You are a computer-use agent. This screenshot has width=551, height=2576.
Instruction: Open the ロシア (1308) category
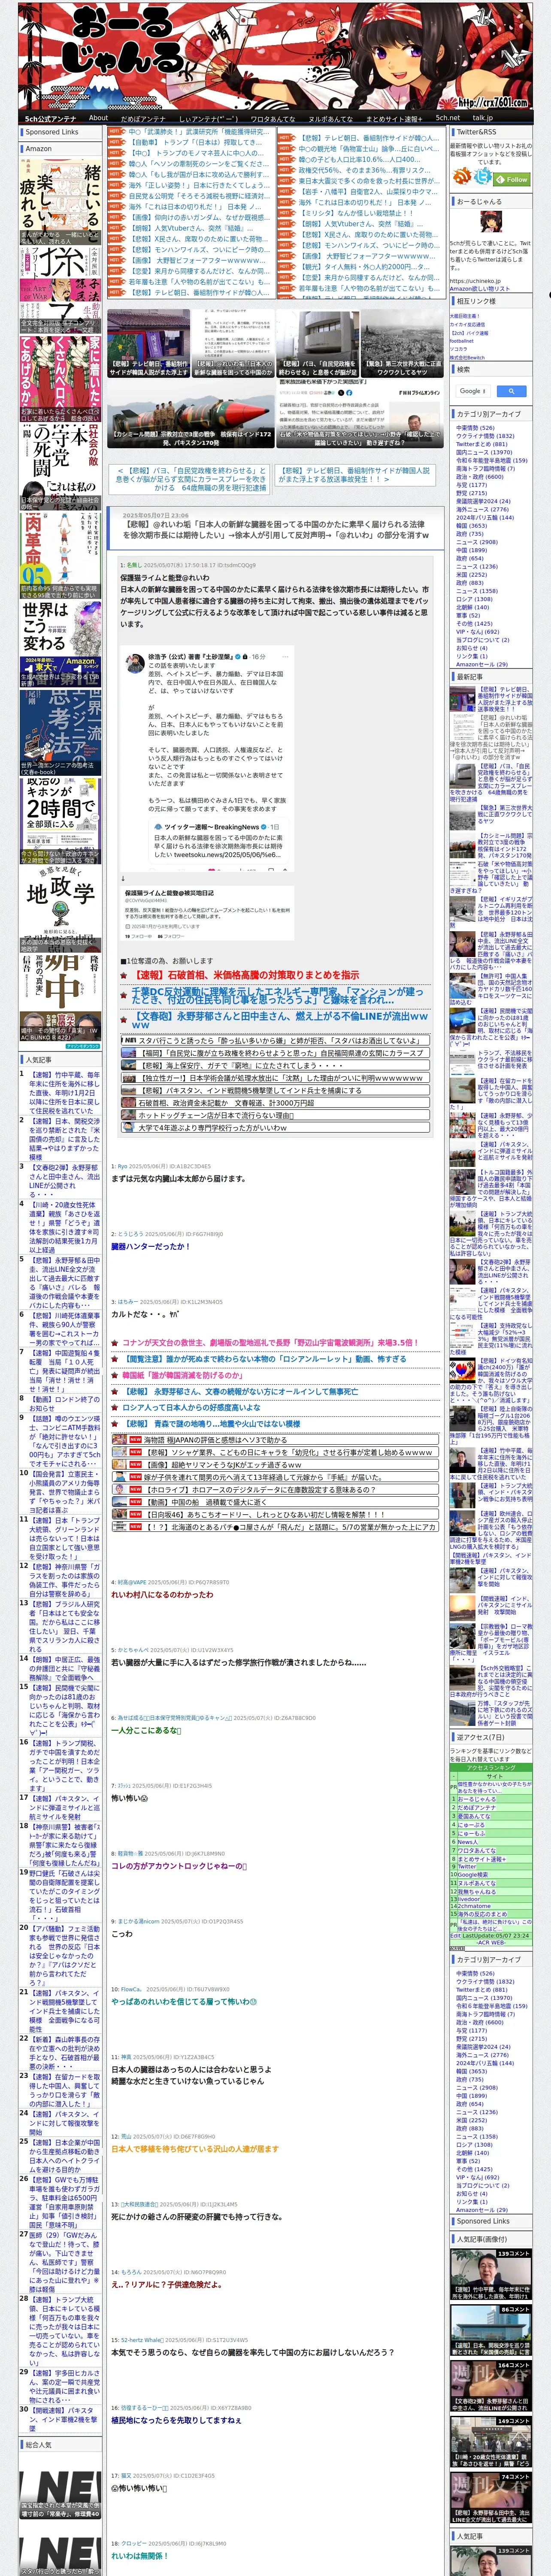click(x=475, y=599)
